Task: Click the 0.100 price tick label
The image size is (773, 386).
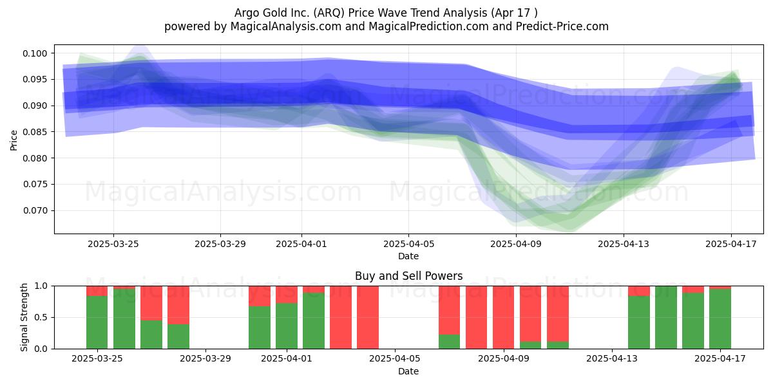Action: tap(35, 53)
